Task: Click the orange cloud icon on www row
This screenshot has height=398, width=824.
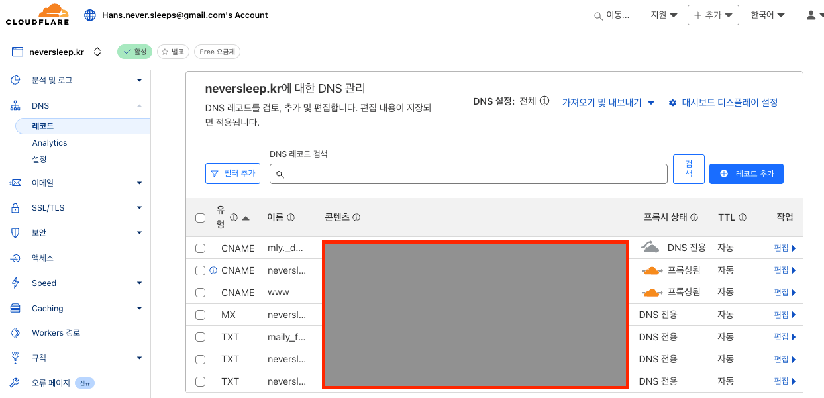Action: (652, 292)
